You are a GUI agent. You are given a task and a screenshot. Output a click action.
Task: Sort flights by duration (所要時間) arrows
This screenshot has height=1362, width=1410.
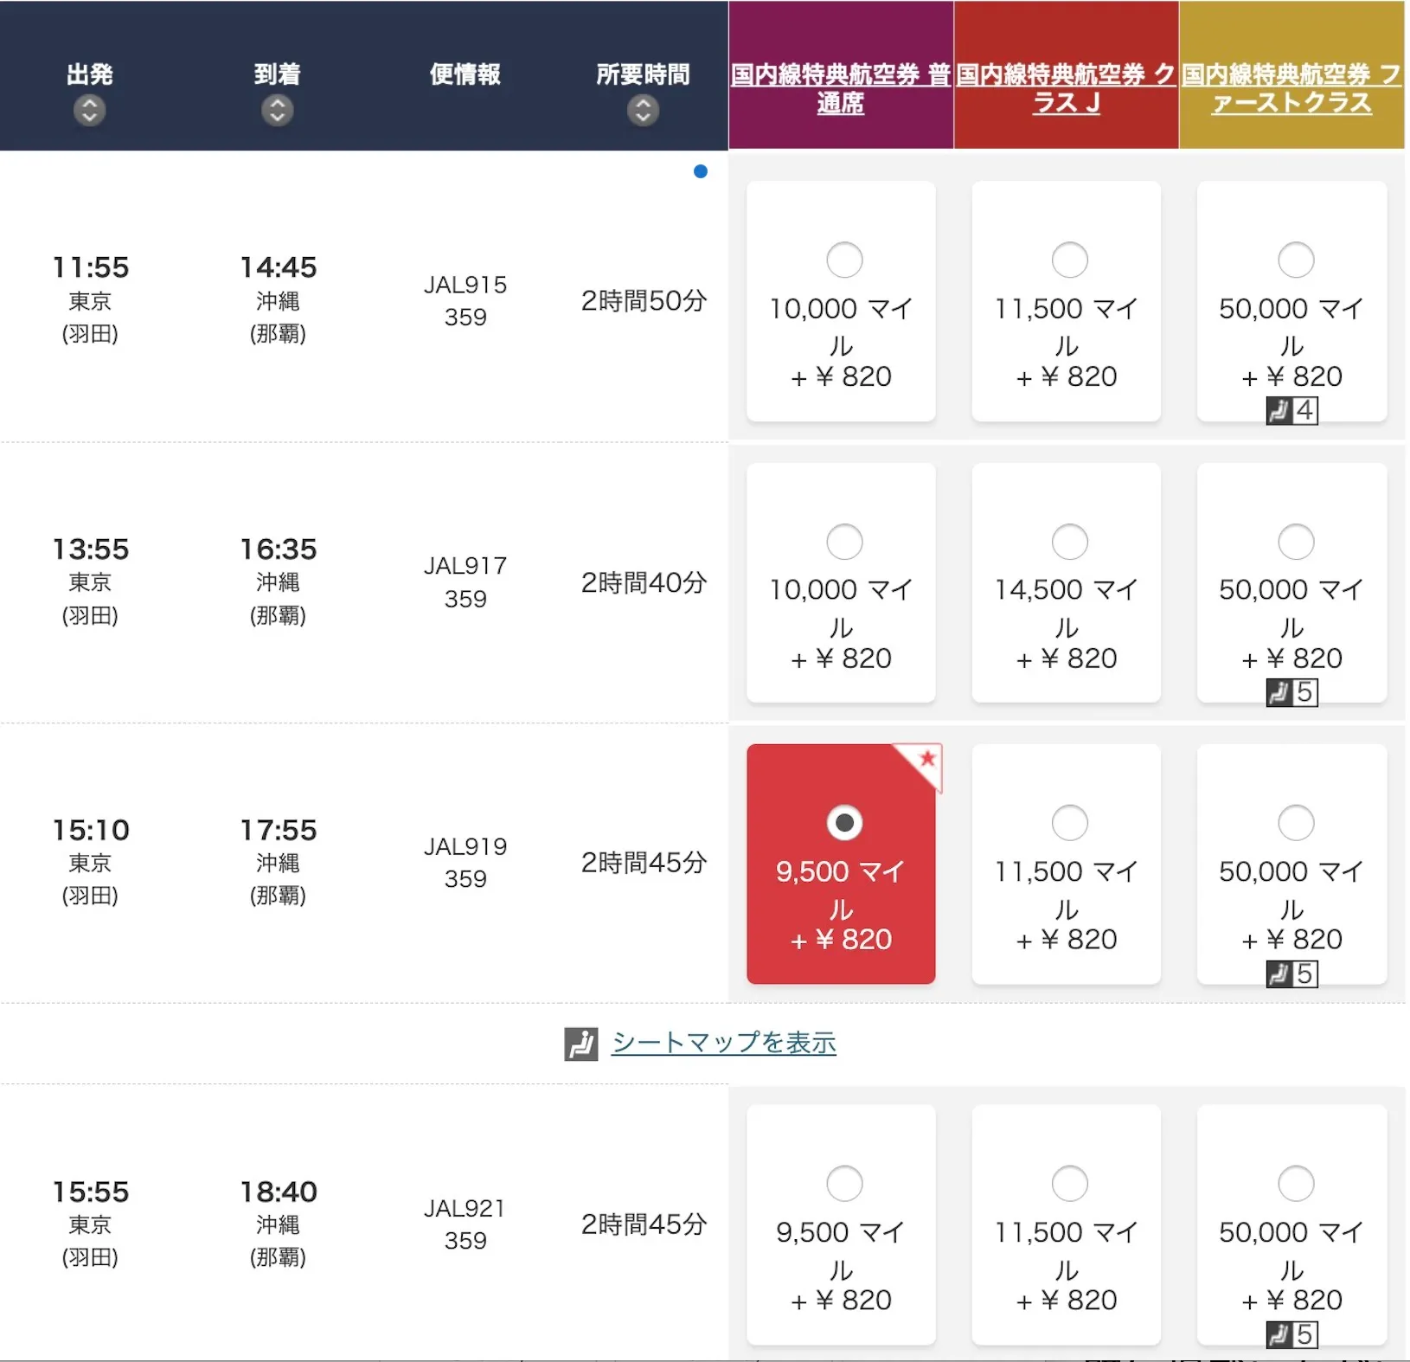click(643, 111)
